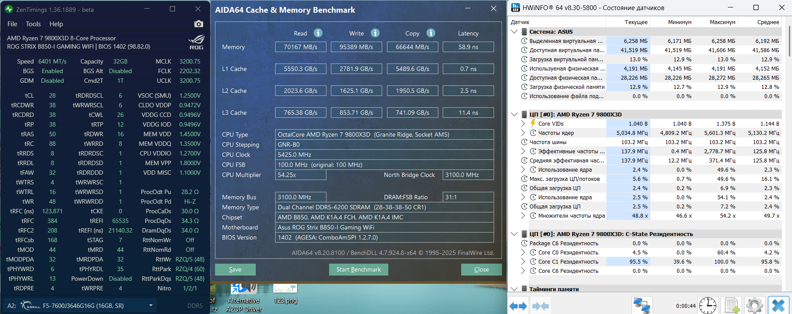Click HWiNFO blue X close sensors icon
The width and height of the screenshot is (792, 314).
pyautogui.click(x=778, y=306)
